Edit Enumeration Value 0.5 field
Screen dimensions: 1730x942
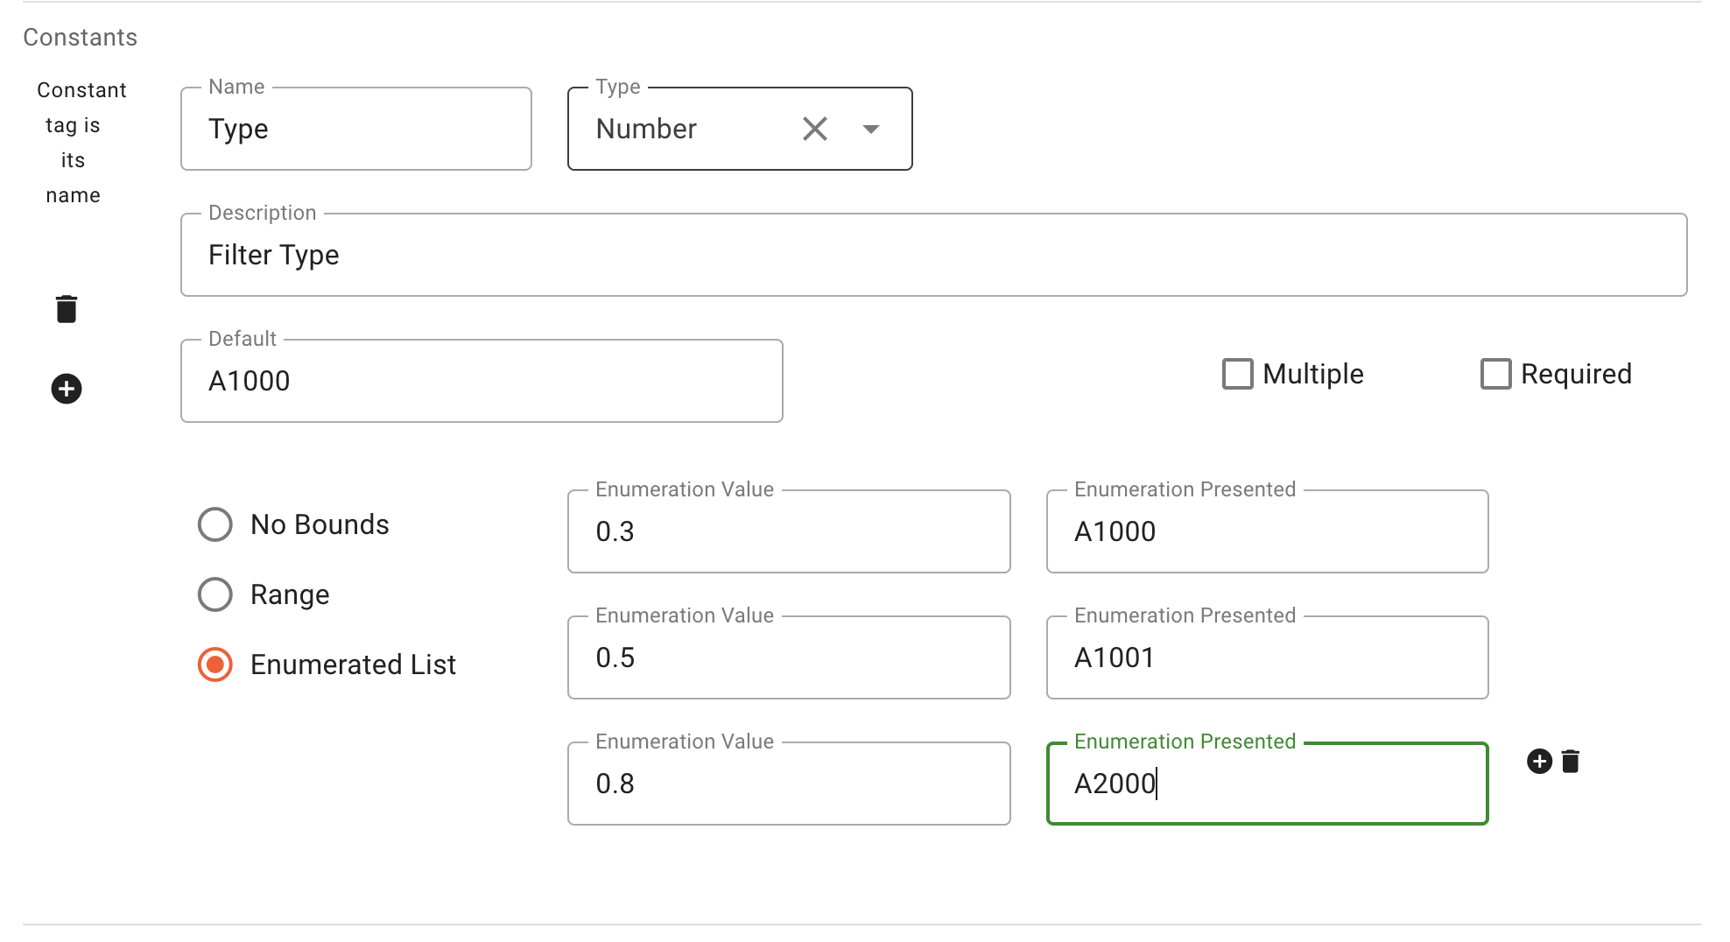(788, 658)
